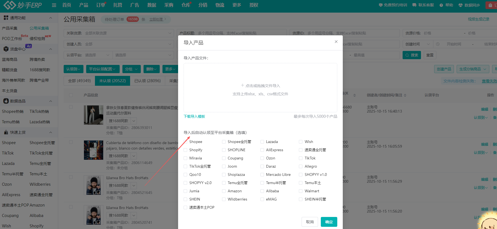The image size is (497, 229).
Task: Click the 货盘中心 cube icon
Action: tap(6, 49)
